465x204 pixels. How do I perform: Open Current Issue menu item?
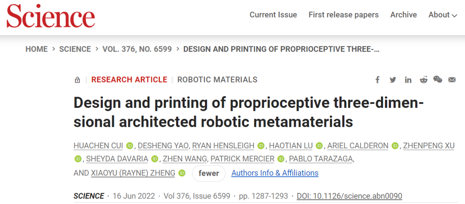(273, 15)
